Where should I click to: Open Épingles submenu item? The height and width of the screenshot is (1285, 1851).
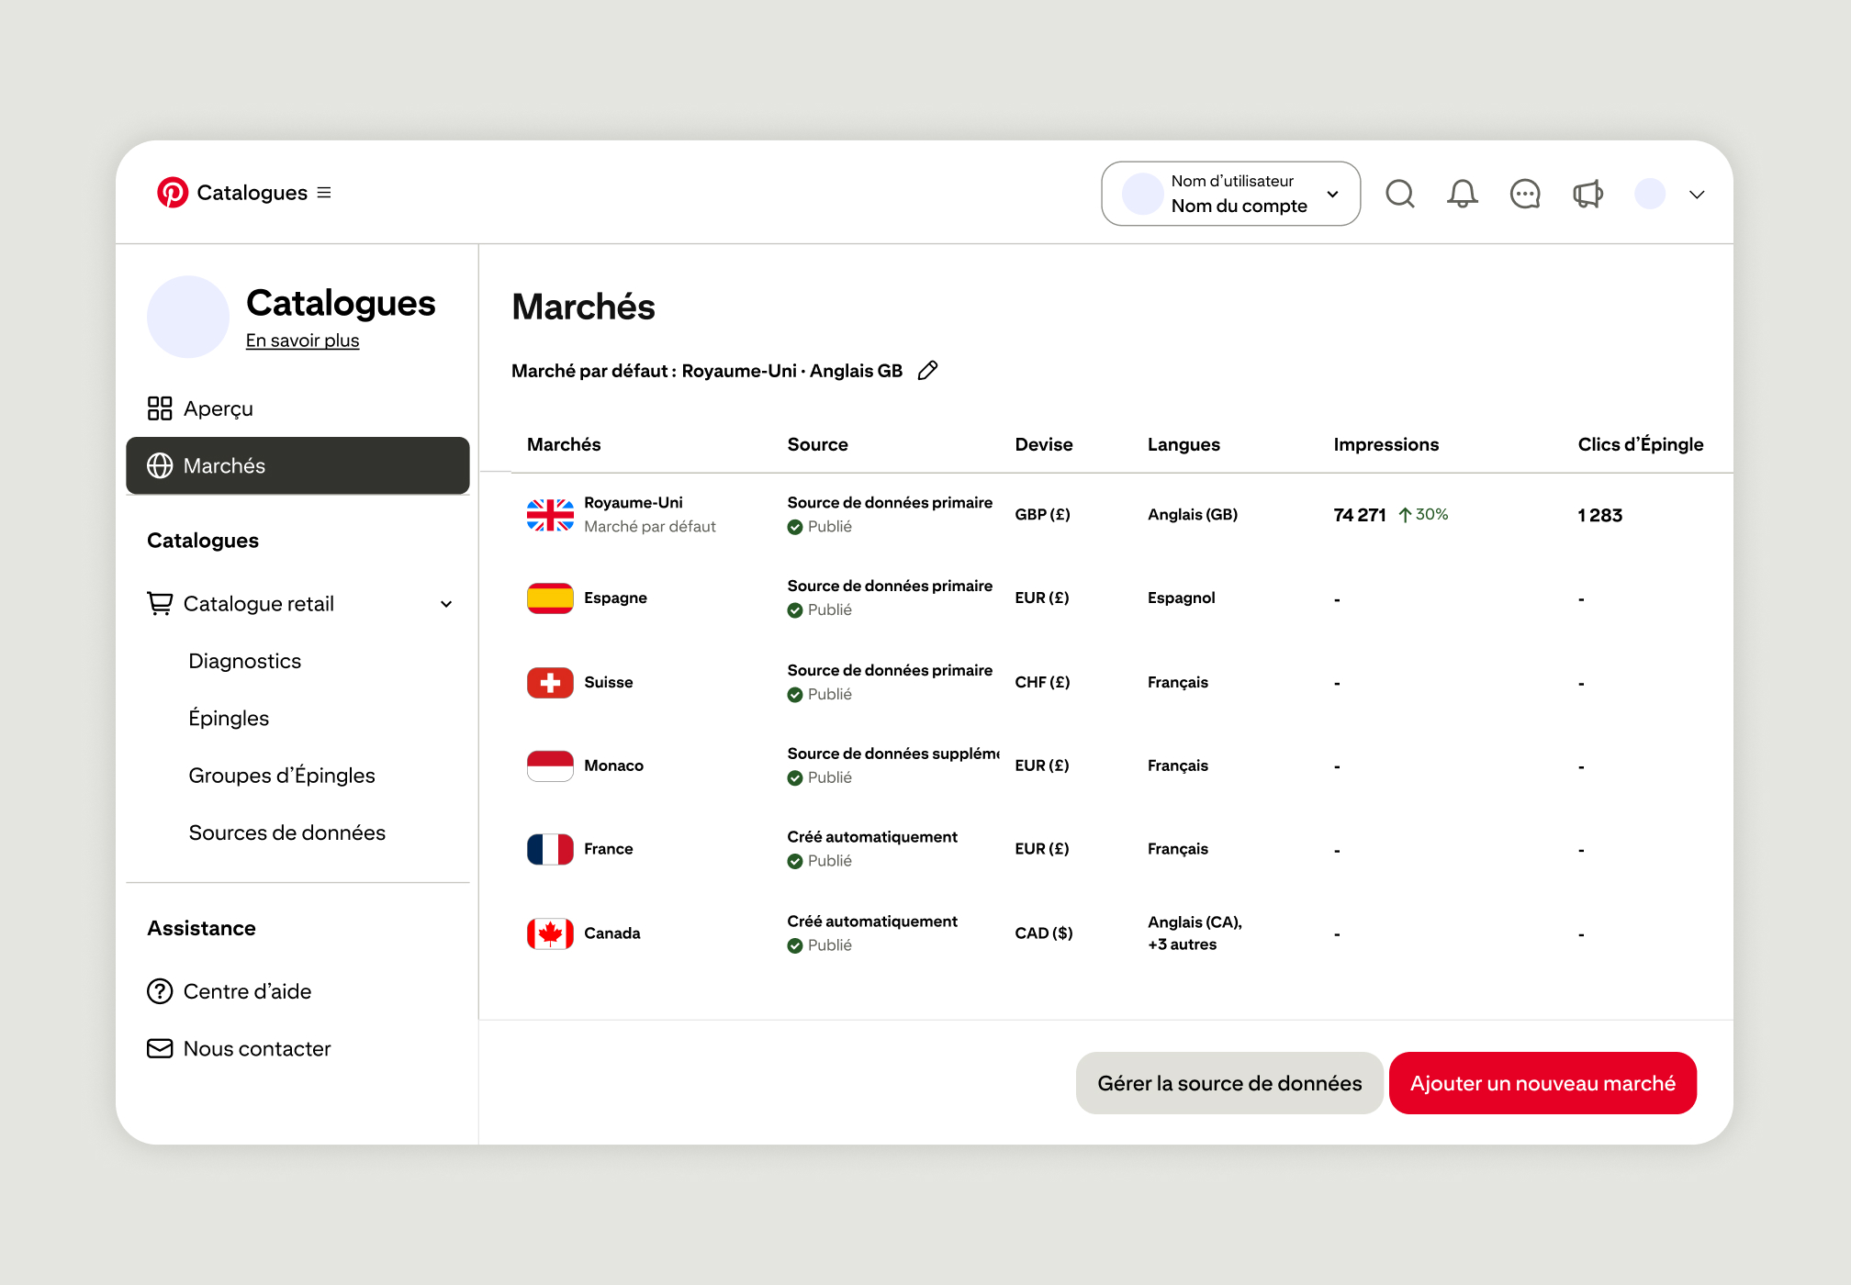pyautogui.click(x=229, y=718)
